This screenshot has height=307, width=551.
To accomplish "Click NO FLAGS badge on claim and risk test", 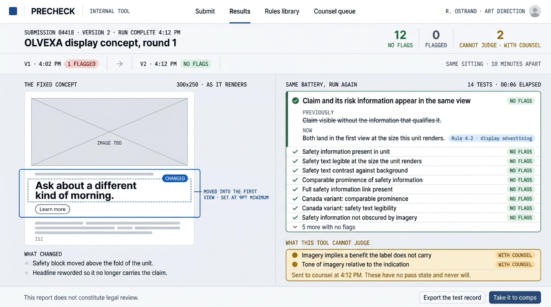I will click(521, 101).
